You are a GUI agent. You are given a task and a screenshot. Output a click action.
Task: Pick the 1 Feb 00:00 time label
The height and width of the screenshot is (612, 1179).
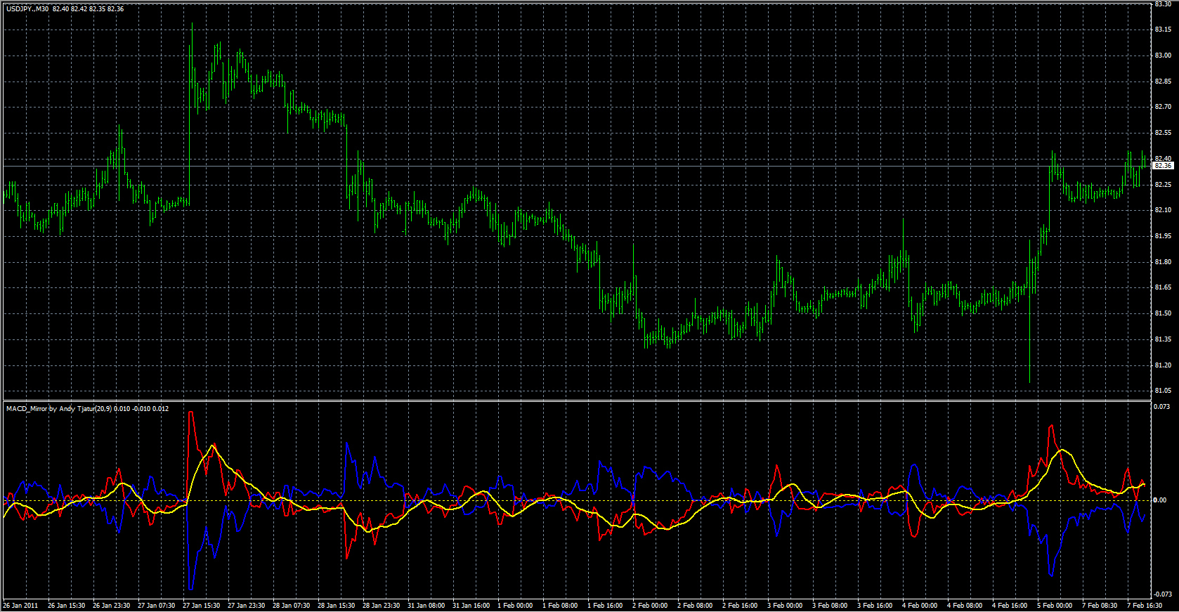(515, 606)
